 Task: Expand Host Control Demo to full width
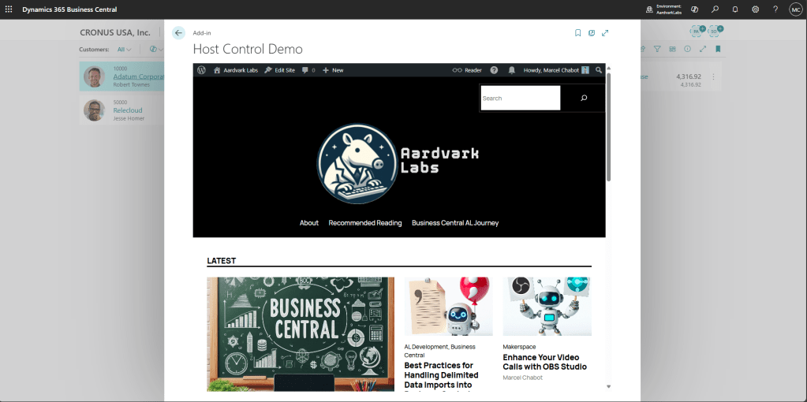[x=605, y=33]
